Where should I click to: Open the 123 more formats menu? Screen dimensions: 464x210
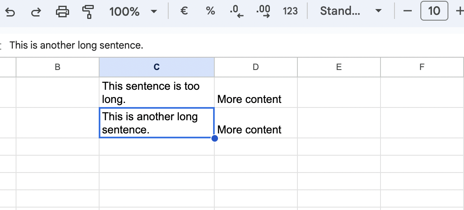[x=290, y=11]
